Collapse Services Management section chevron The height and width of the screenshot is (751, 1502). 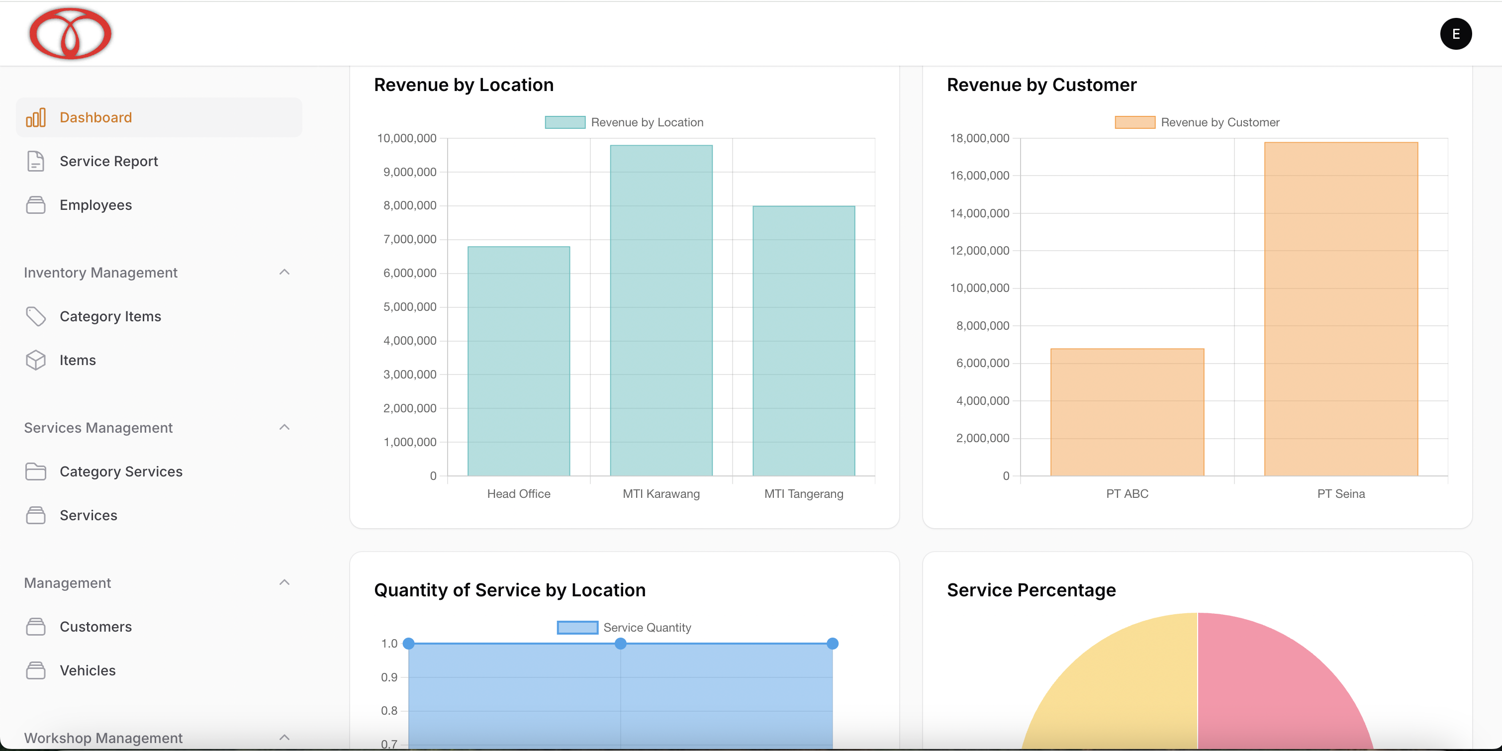pyautogui.click(x=284, y=427)
